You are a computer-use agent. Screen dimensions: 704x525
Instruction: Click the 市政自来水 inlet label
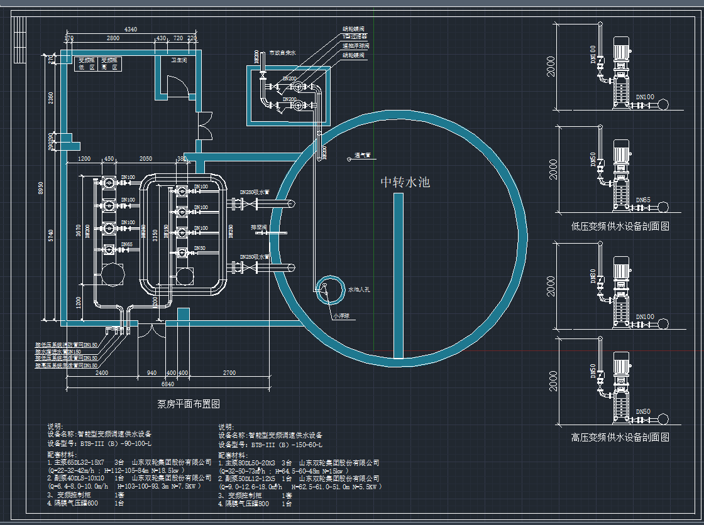(282, 54)
